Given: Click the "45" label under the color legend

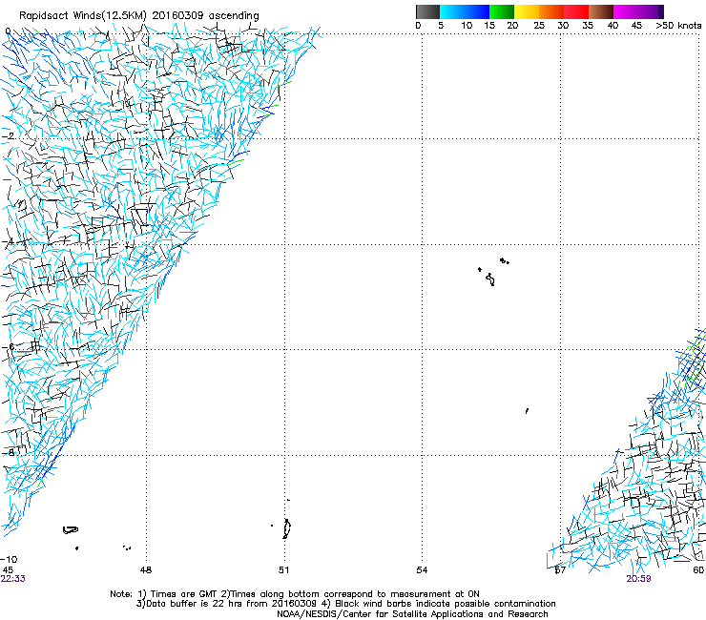Looking at the screenshot, I should (636, 25).
